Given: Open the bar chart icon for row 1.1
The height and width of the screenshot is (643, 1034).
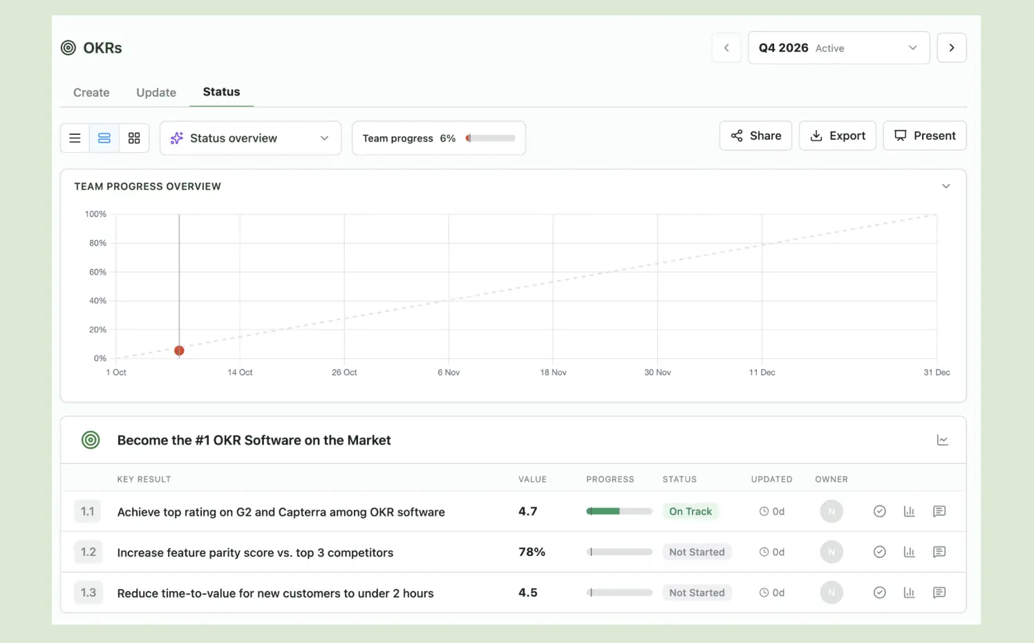Looking at the screenshot, I should click(910, 512).
